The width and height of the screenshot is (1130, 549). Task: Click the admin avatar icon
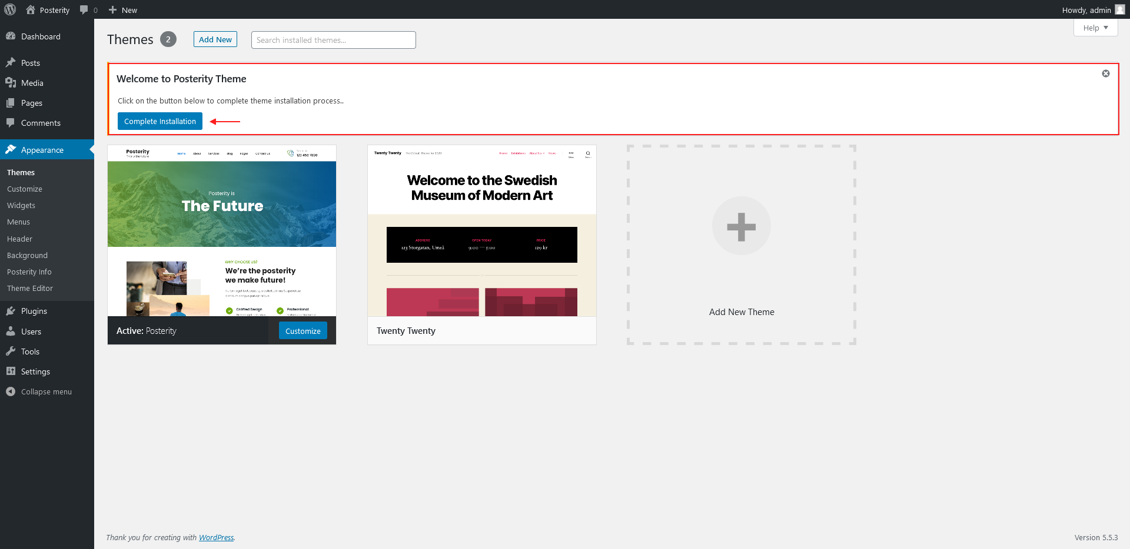[x=1120, y=9]
